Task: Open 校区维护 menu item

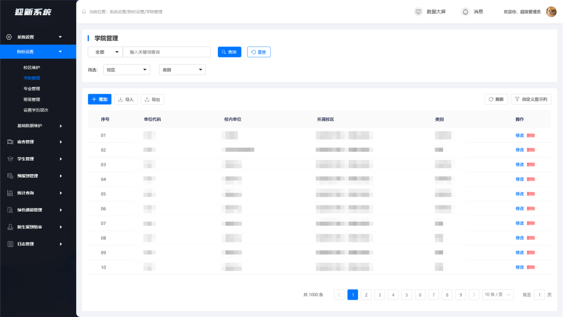Action: [32, 67]
